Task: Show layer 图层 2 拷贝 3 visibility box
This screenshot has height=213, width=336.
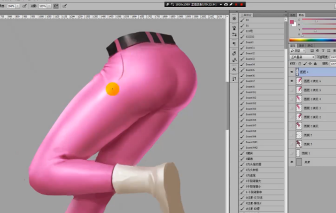Action: (x=292, y=108)
